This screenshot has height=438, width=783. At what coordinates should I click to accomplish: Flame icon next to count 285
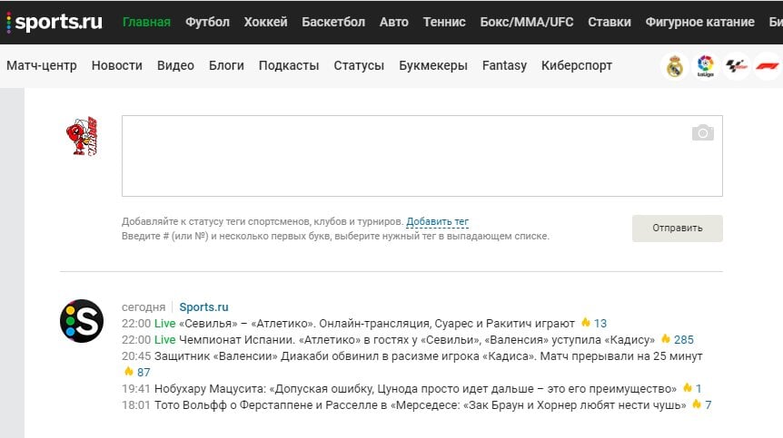[x=665, y=339]
